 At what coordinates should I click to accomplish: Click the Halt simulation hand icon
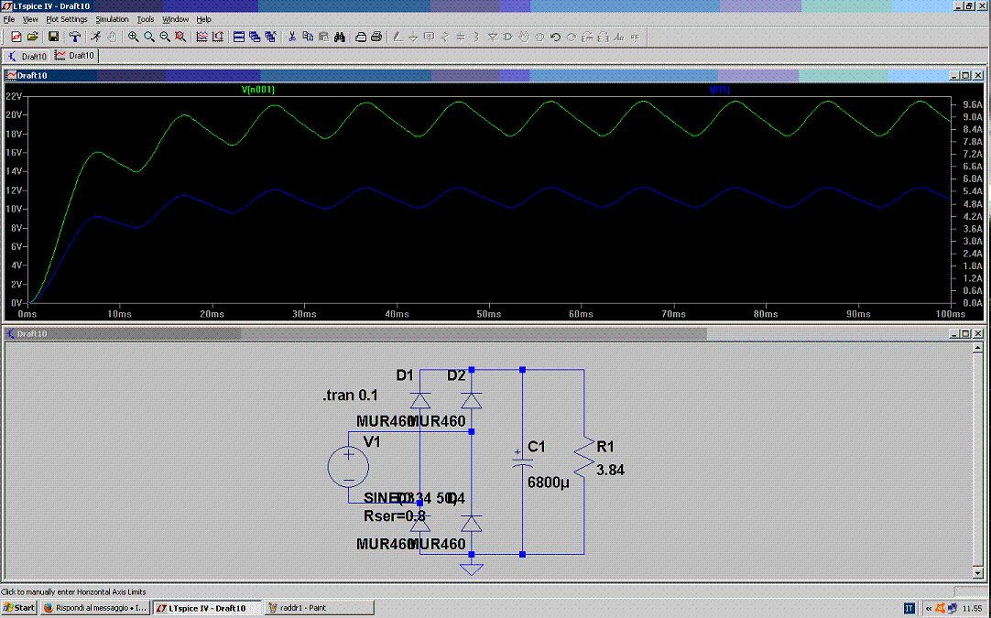click(112, 37)
